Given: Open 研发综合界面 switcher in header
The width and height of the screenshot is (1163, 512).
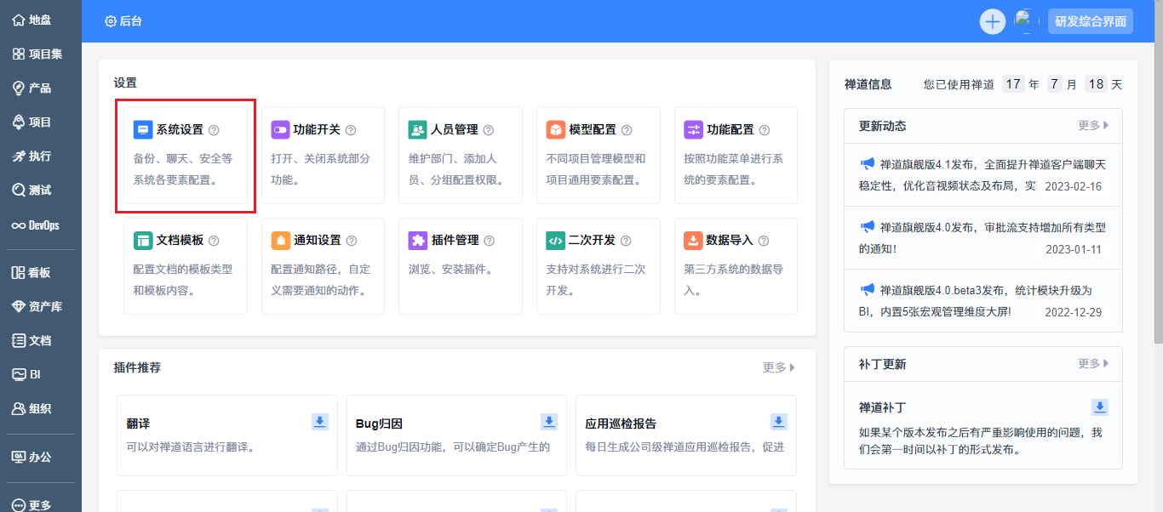Looking at the screenshot, I should (x=1090, y=21).
